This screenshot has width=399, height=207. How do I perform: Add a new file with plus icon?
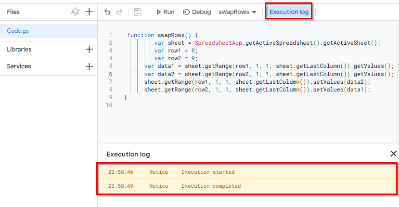click(89, 12)
